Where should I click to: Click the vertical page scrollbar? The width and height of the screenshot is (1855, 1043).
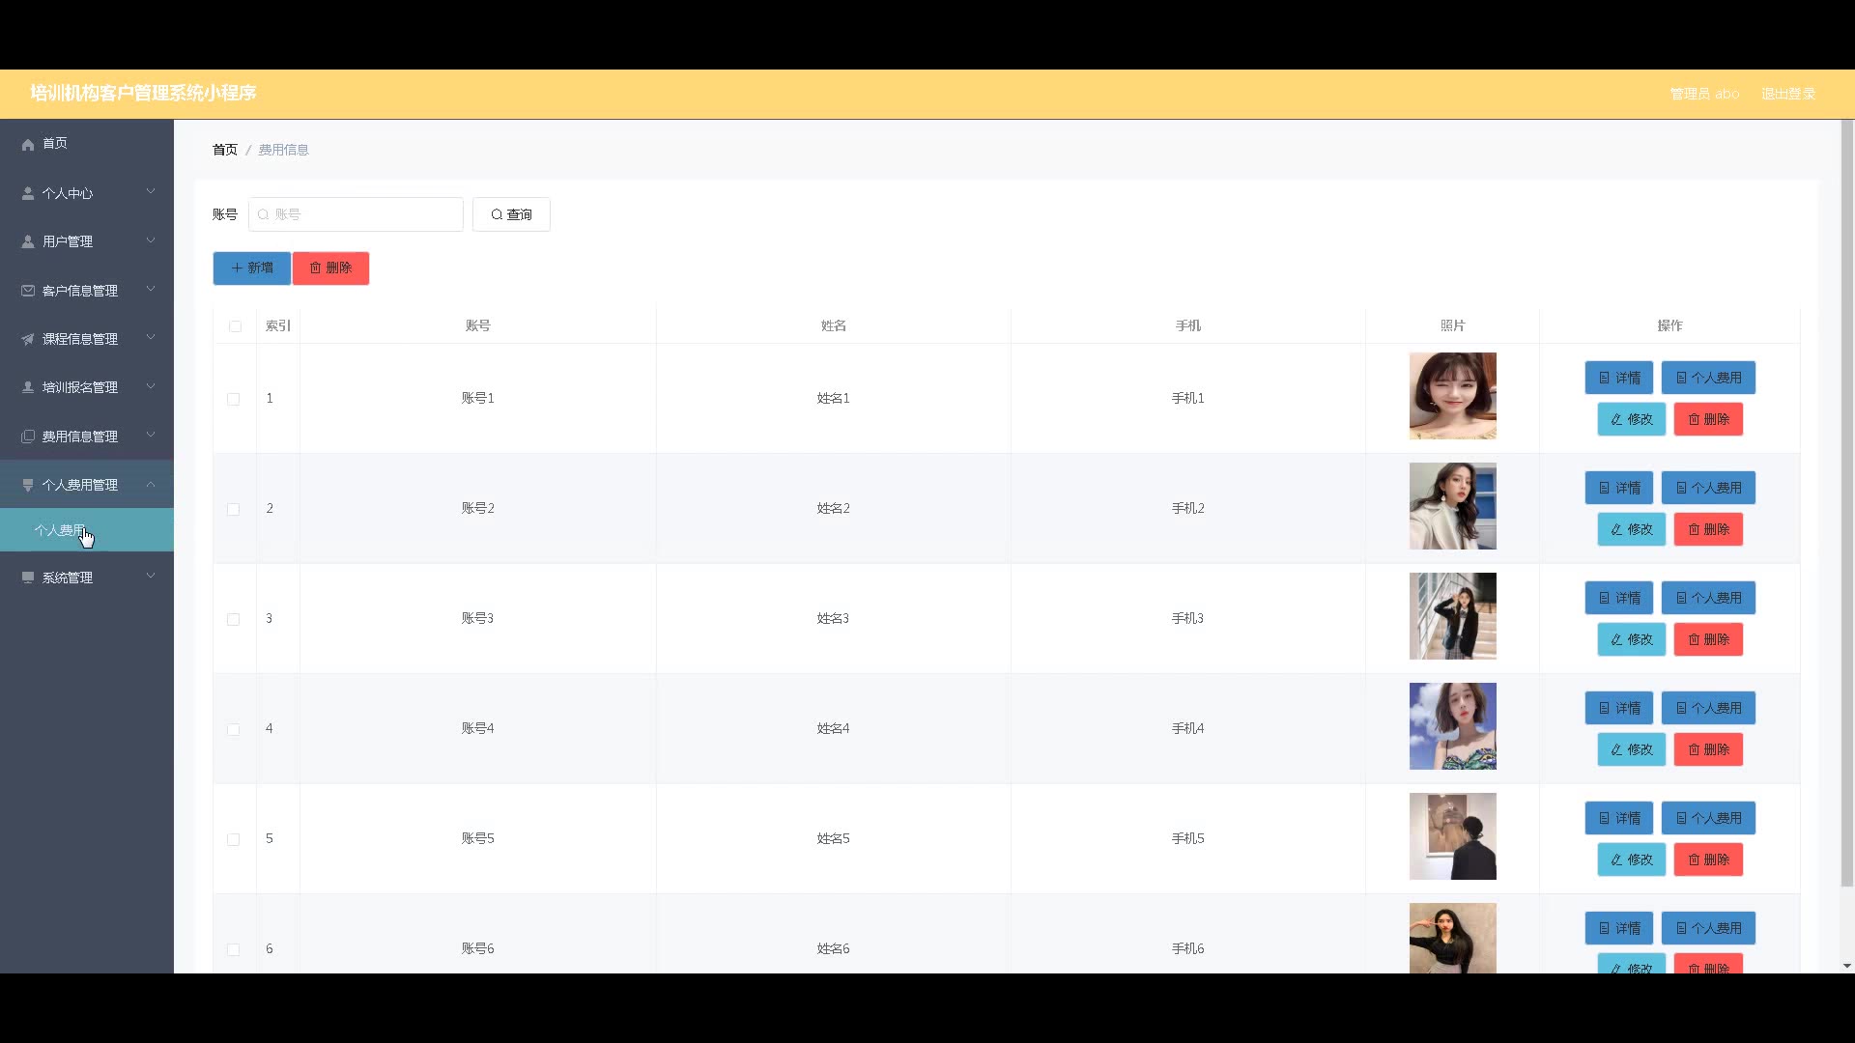[x=1847, y=502]
